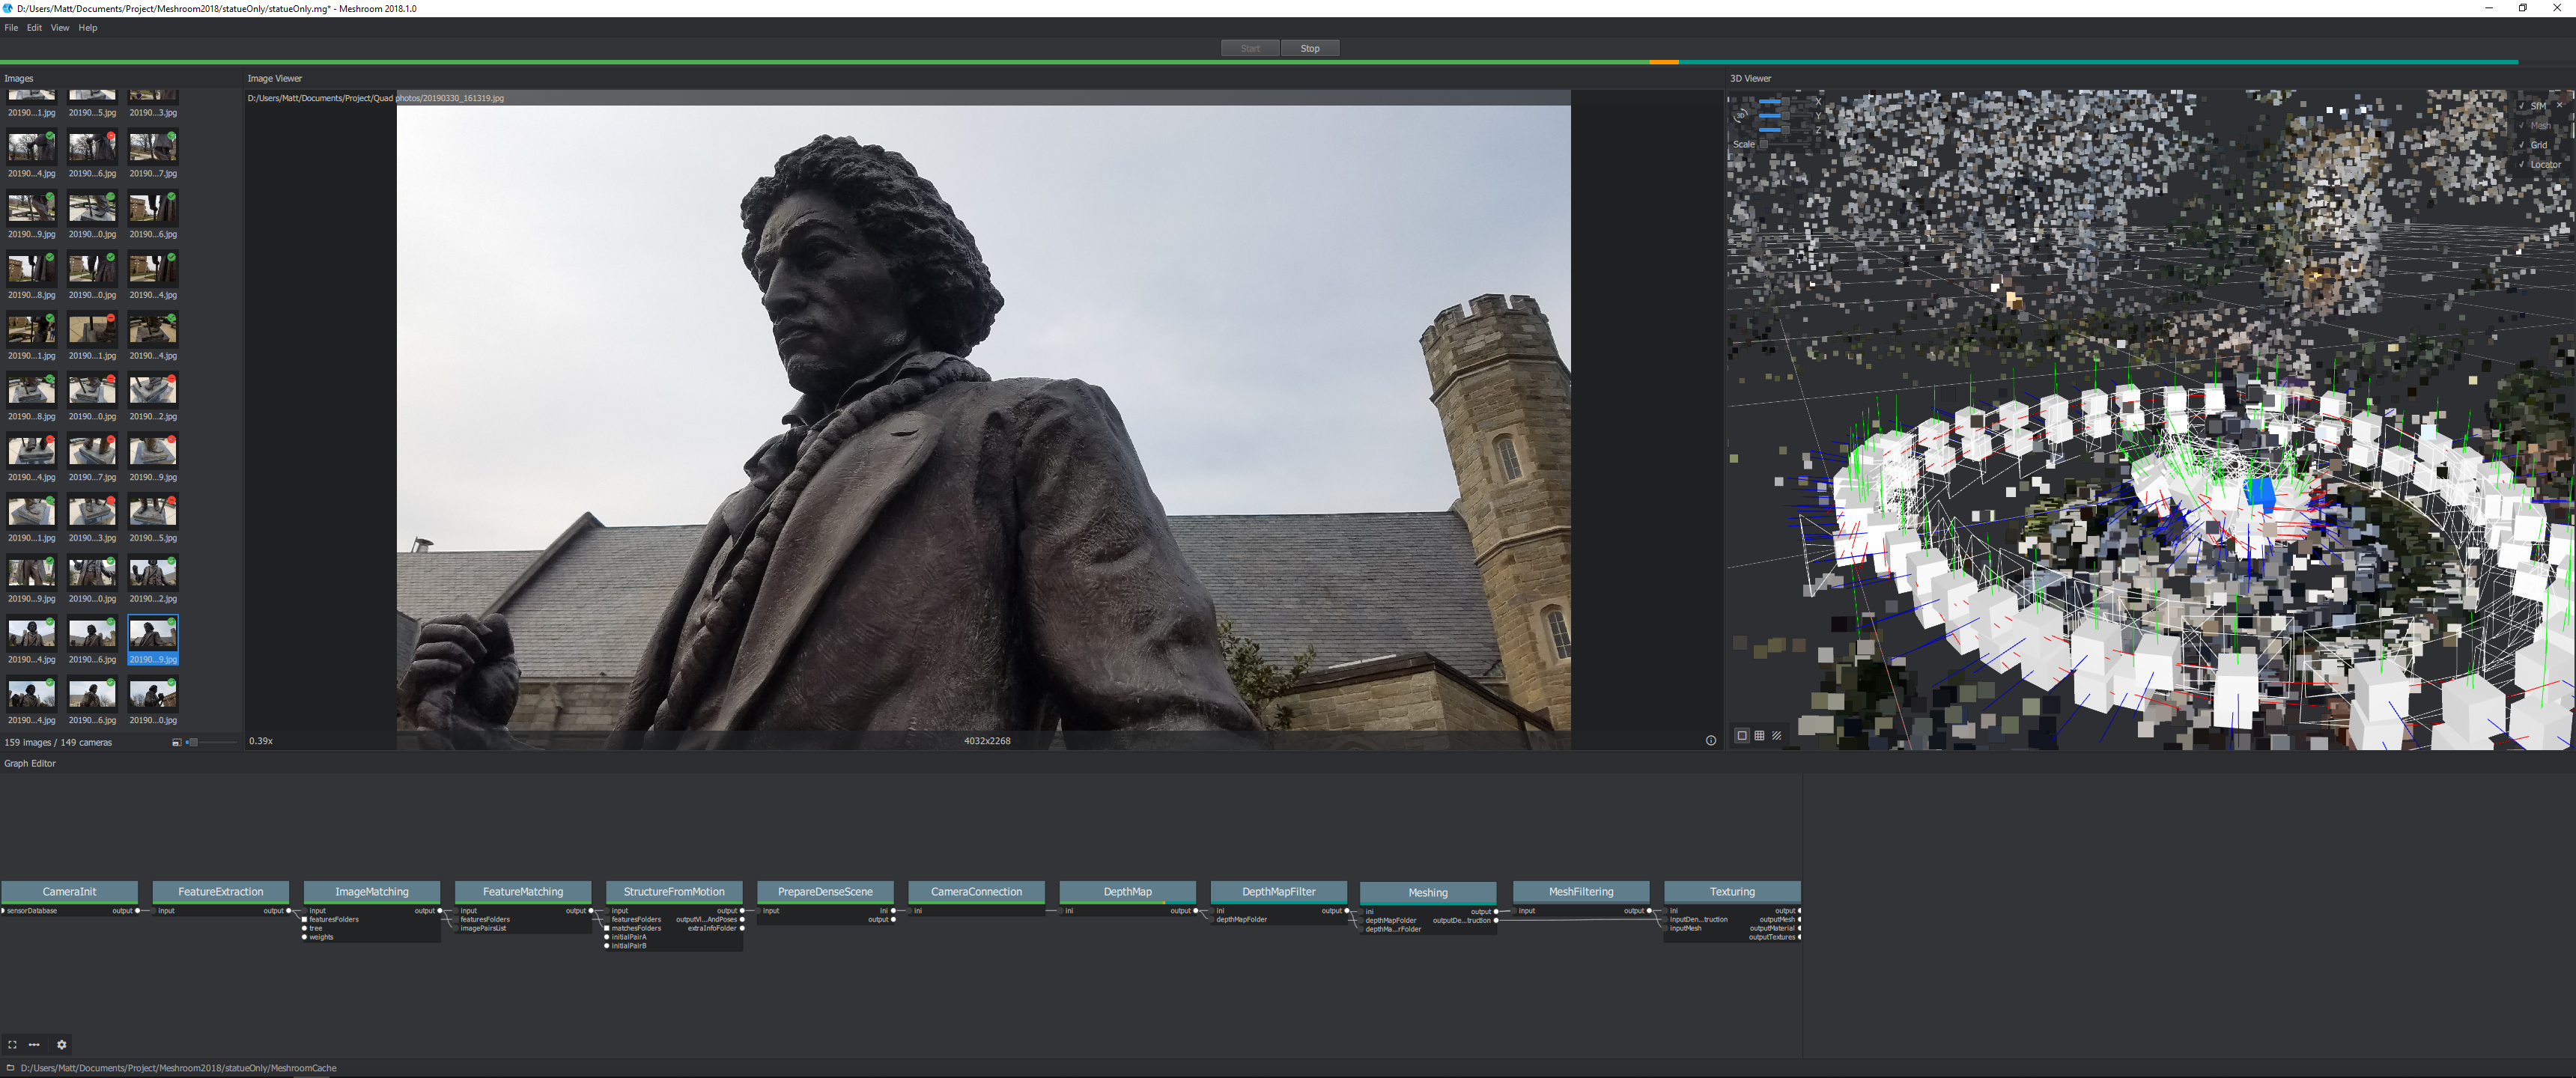Open the File menu
Image resolution: width=2576 pixels, height=1078 pixels.
coord(11,28)
